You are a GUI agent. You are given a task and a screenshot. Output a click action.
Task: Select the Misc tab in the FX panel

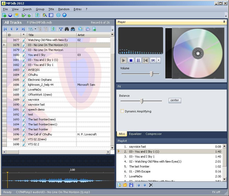(122, 134)
